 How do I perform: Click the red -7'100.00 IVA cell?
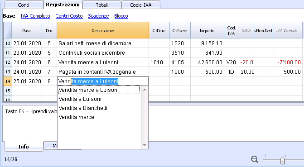pyautogui.click(x=287, y=62)
